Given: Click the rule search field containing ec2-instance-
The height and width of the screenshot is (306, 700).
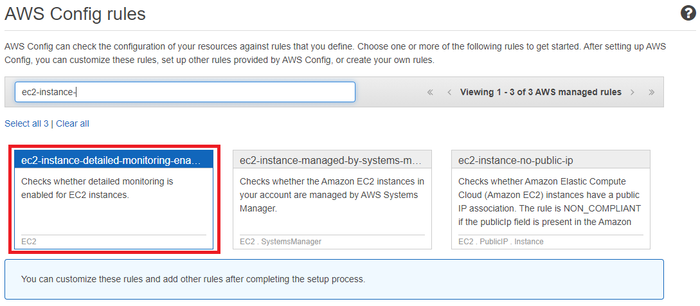Looking at the screenshot, I should click(x=185, y=92).
